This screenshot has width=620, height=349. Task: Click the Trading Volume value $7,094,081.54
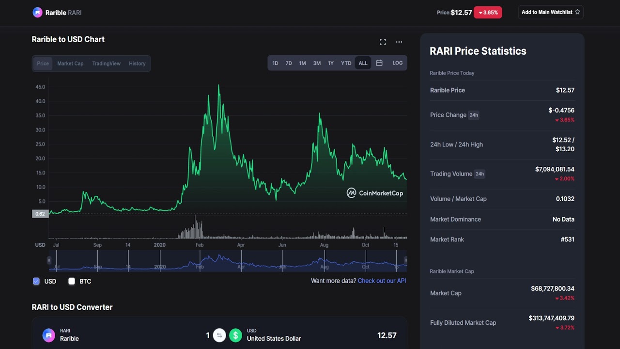click(x=555, y=169)
